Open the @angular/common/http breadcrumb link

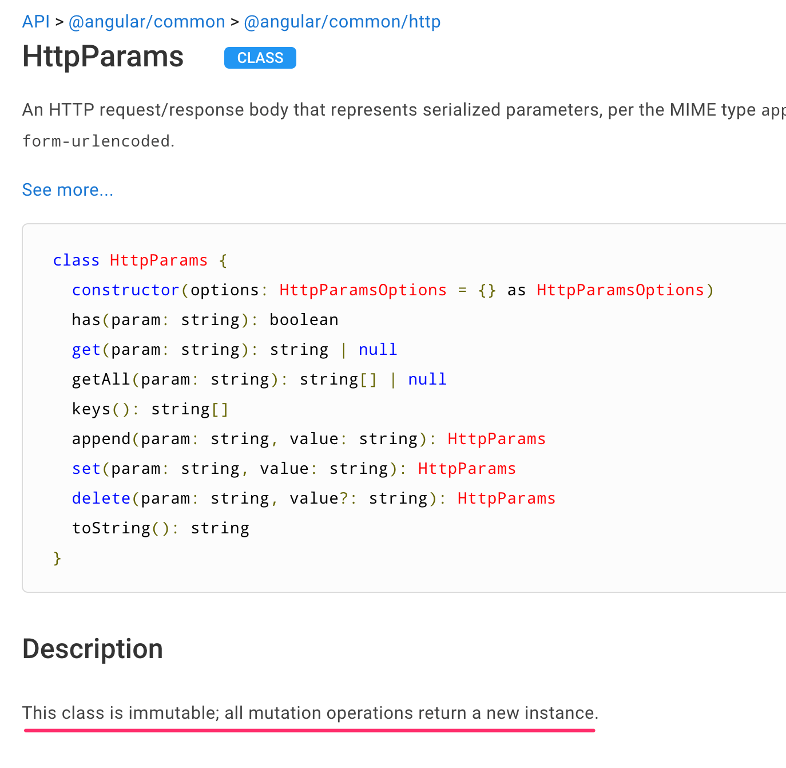coord(342,21)
